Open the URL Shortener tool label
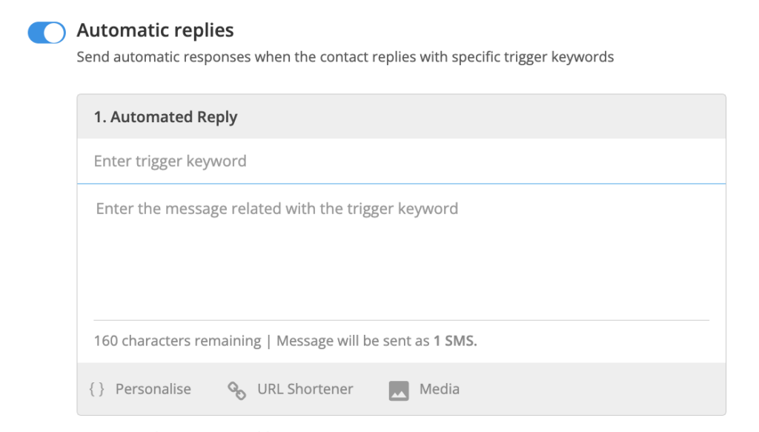759x432 pixels. click(x=305, y=389)
